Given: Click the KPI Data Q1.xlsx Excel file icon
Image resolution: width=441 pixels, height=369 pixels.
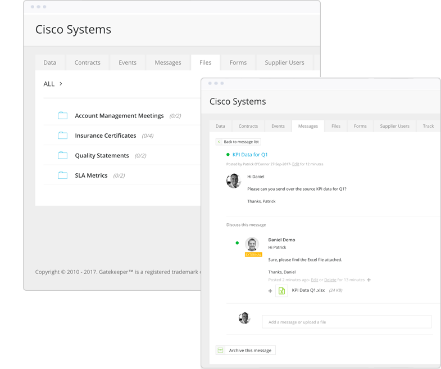Looking at the screenshot, I should (x=281, y=291).
